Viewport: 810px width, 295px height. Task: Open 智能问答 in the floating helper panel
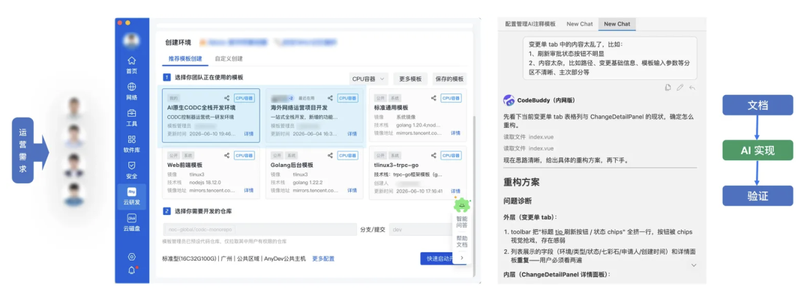[461, 222]
